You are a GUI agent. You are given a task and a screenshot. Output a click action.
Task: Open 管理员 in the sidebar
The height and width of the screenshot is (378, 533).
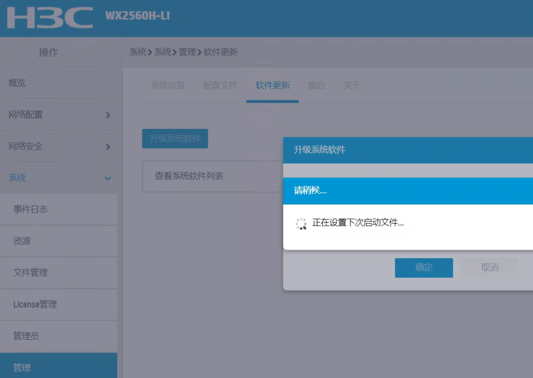(x=59, y=336)
